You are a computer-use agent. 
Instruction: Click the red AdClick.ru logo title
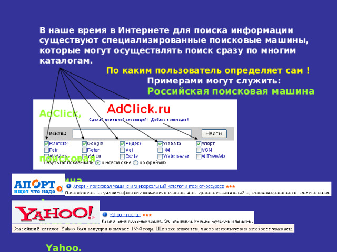(x=138, y=109)
